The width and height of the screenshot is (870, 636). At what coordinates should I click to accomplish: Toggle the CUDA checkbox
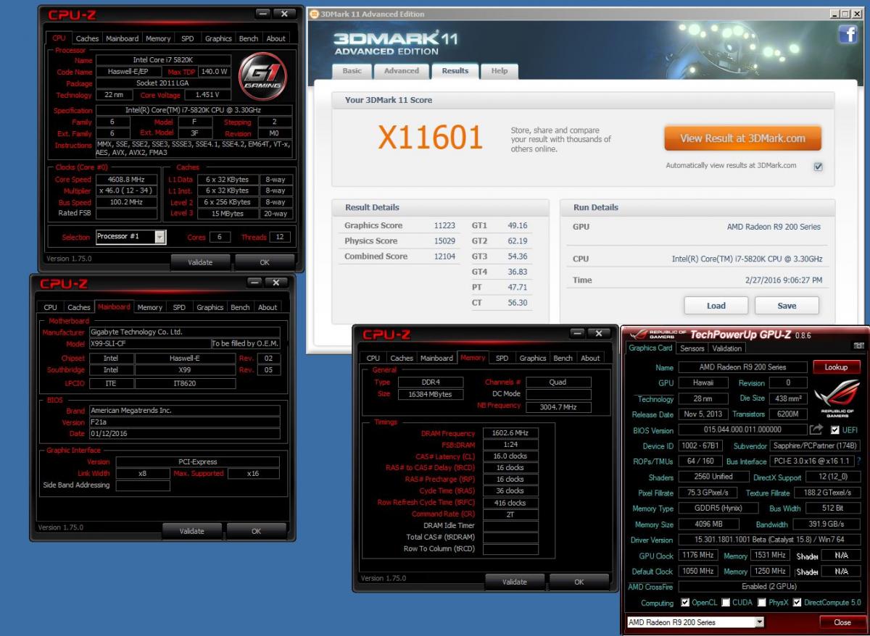727,603
